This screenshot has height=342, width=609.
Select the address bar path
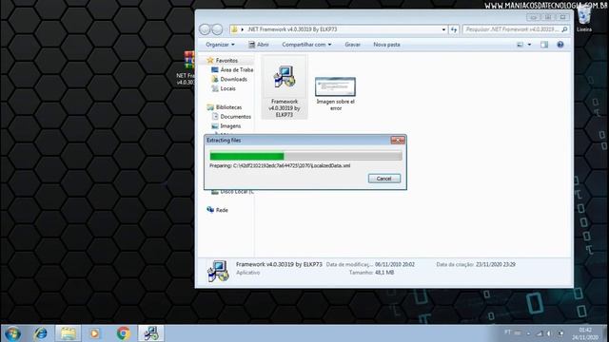point(292,29)
